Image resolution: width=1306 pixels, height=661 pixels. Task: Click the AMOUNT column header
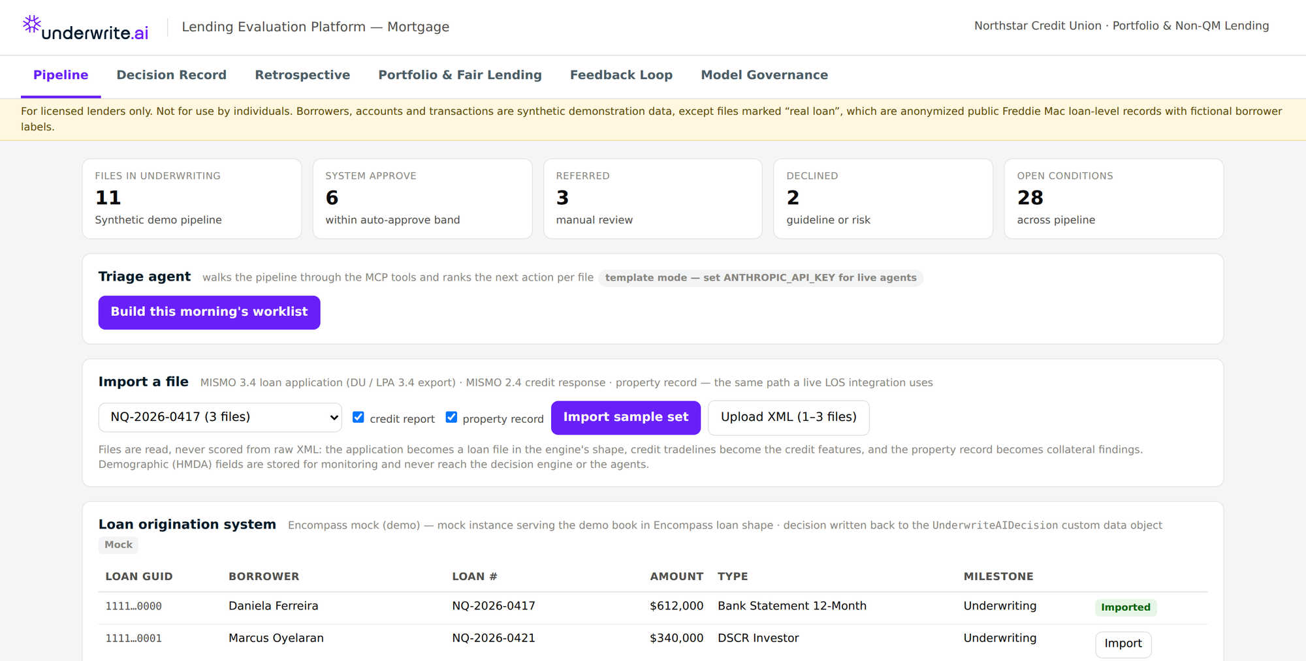[x=677, y=577]
